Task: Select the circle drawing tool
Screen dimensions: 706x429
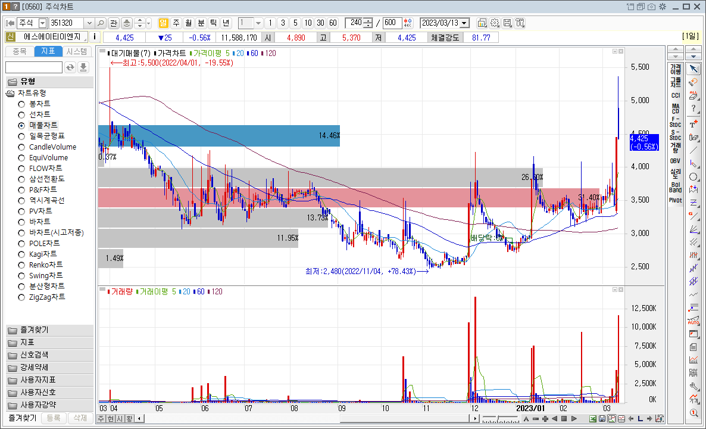Action: tap(693, 176)
